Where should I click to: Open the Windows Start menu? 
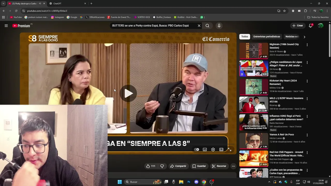click(120, 182)
